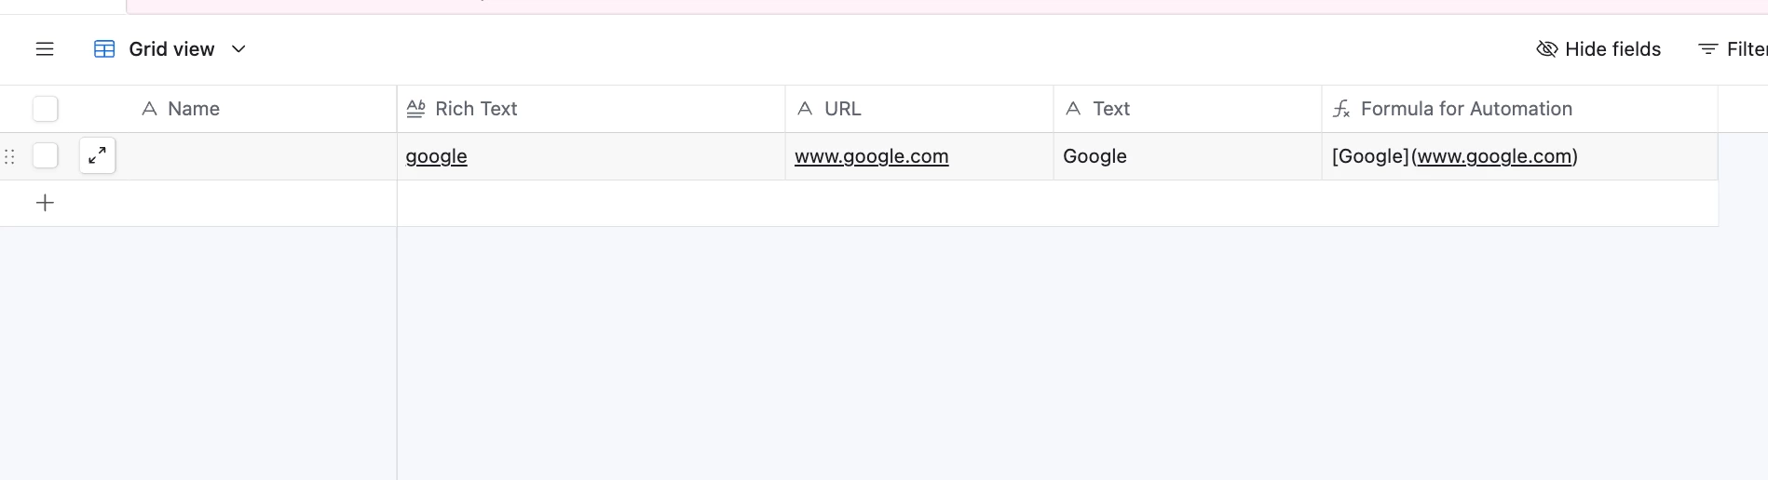
Task: Open the www.google.com link in the URL cell
Action: (x=871, y=156)
